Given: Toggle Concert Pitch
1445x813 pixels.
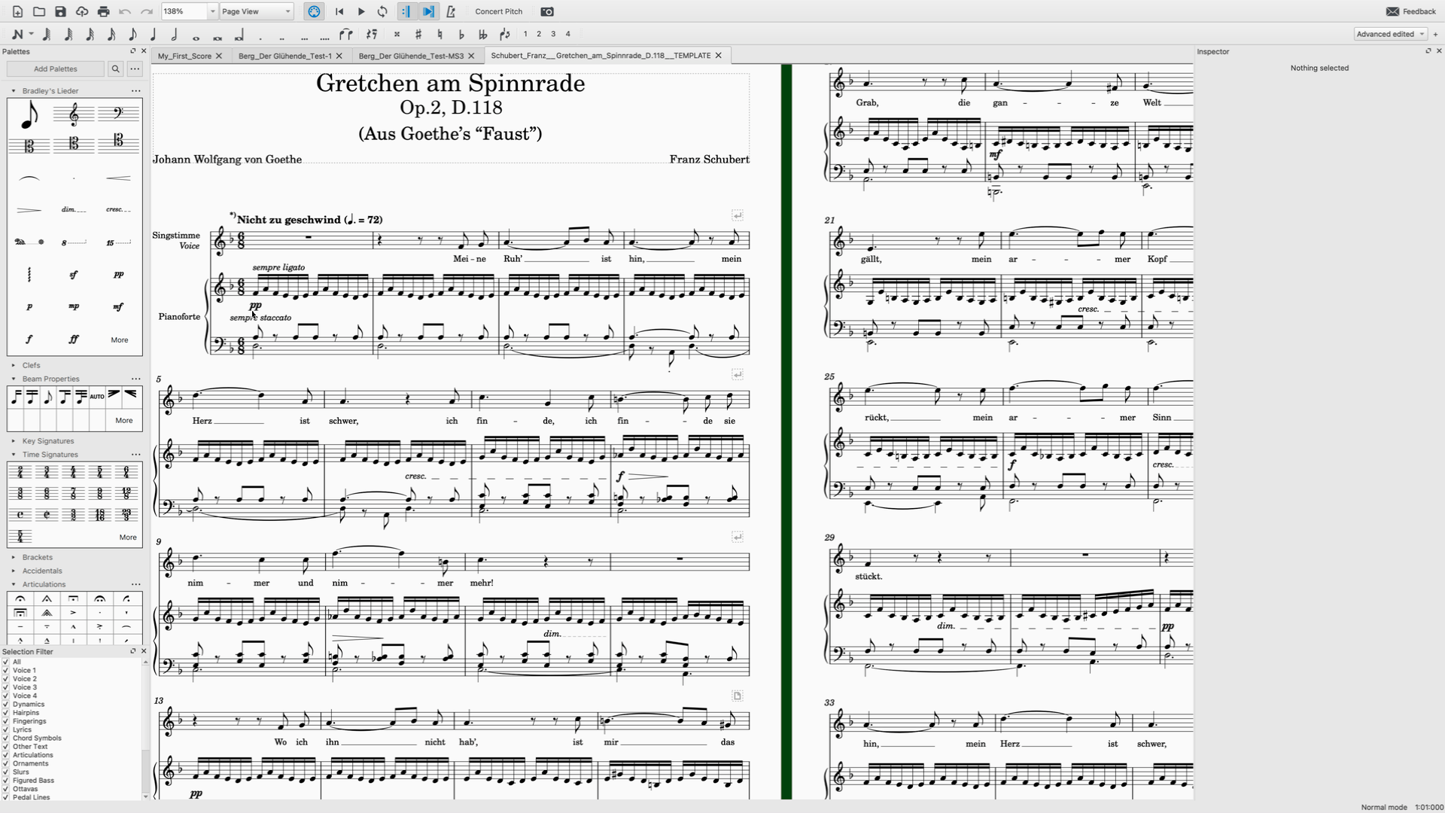Looking at the screenshot, I should (x=498, y=11).
